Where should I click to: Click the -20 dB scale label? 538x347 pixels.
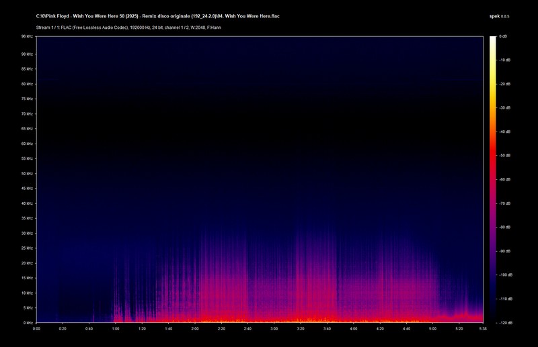tap(504, 84)
